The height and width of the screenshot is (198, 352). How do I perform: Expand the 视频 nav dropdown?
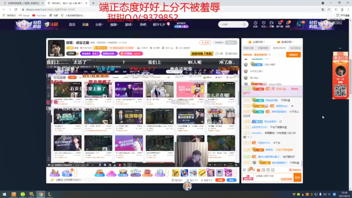pos(114,25)
